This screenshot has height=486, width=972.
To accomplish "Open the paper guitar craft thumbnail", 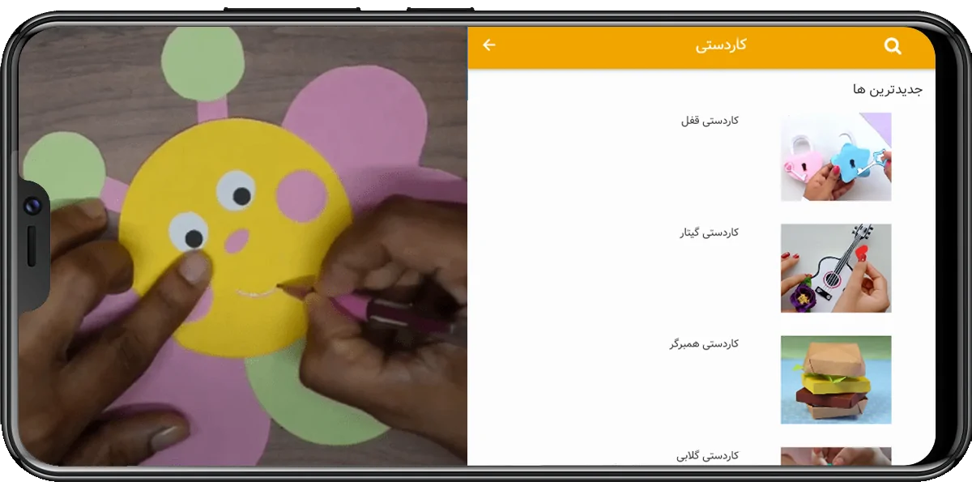I will (x=836, y=268).
